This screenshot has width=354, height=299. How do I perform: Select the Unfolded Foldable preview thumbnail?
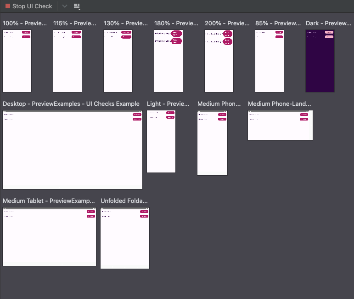tap(125, 238)
